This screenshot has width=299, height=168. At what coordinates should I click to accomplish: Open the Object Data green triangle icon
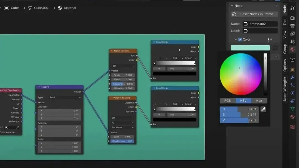click(292, 109)
